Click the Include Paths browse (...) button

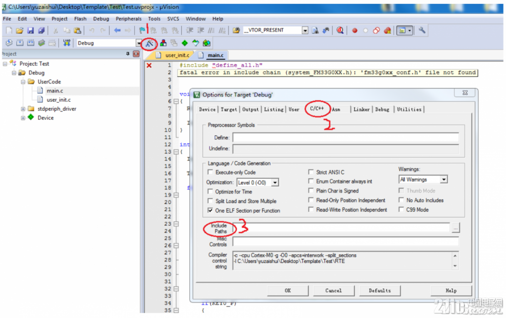(455, 228)
